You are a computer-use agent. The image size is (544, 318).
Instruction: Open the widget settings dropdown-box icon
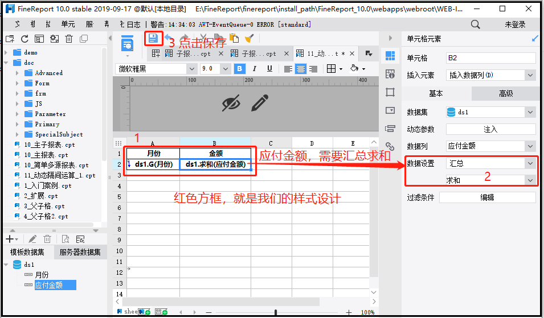pos(390,110)
